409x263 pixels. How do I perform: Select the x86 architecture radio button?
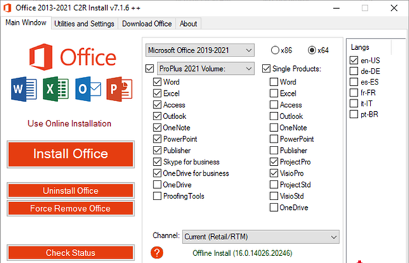tap(275, 50)
